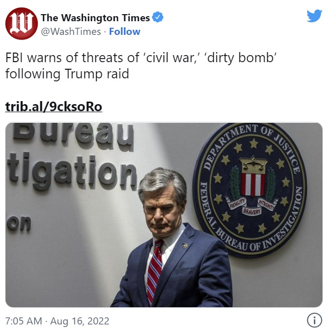The width and height of the screenshot is (329, 329).
Task: Click the small 'on' wall lettering
Action: [x=19, y=223]
